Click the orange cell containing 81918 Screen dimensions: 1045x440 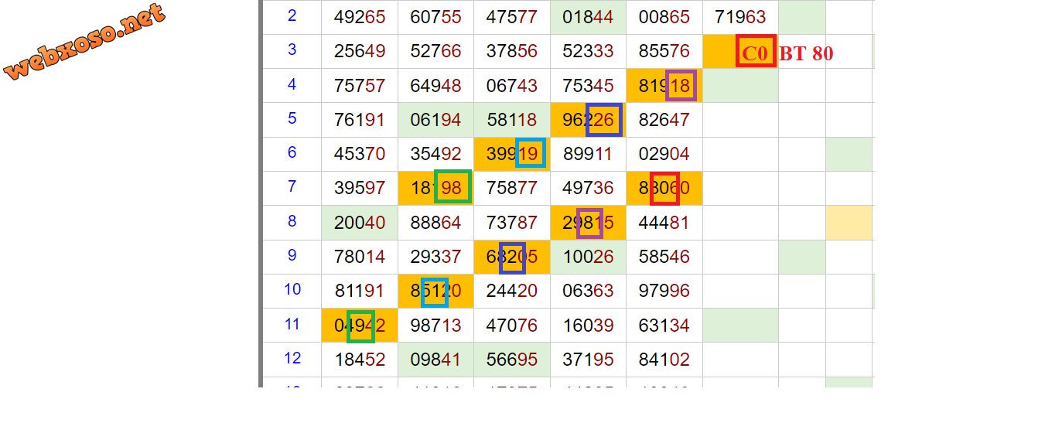click(x=664, y=86)
